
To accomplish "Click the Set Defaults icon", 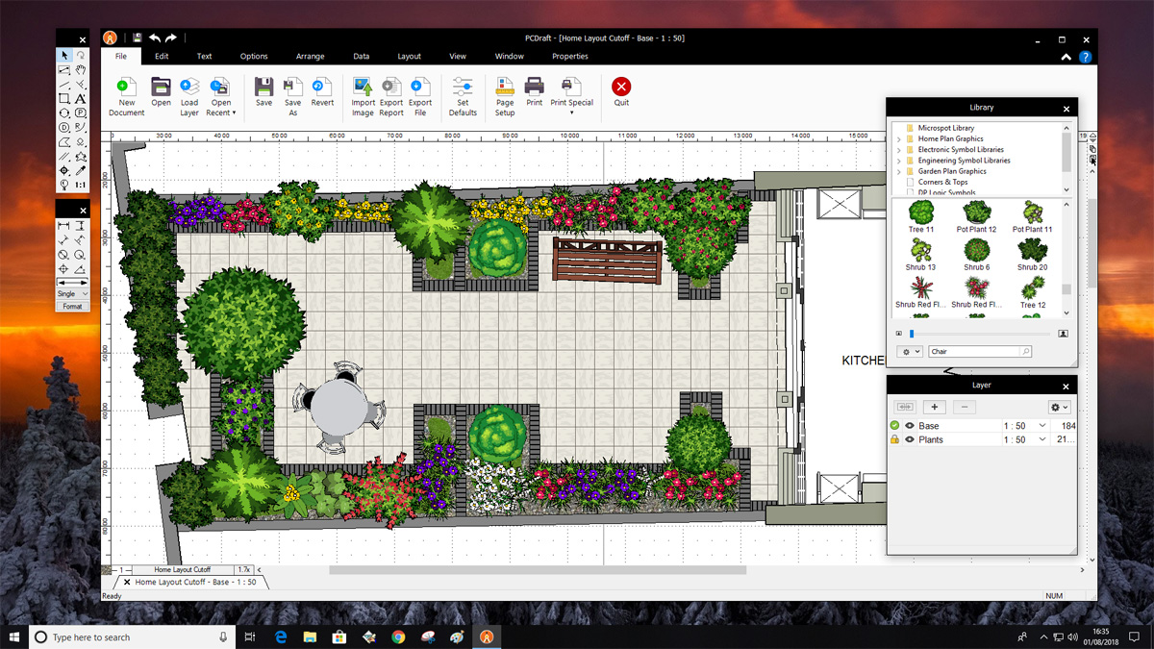I will click(x=463, y=87).
